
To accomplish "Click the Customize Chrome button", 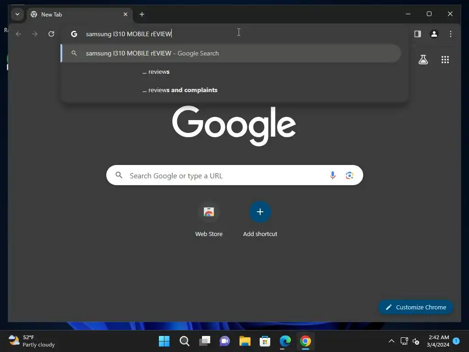I will point(415,307).
